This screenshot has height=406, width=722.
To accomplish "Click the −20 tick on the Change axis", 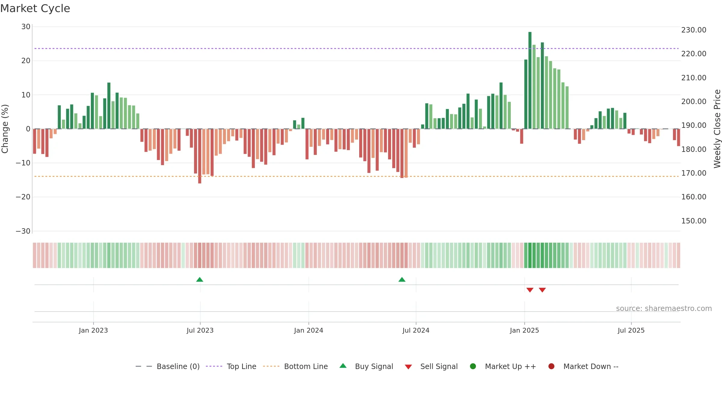I will (x=23, y=197).
